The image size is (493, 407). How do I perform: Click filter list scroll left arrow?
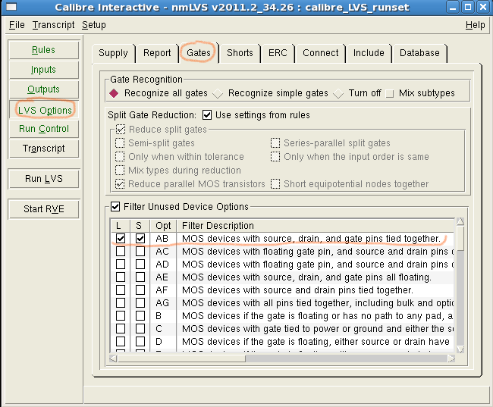coord(113,358)
